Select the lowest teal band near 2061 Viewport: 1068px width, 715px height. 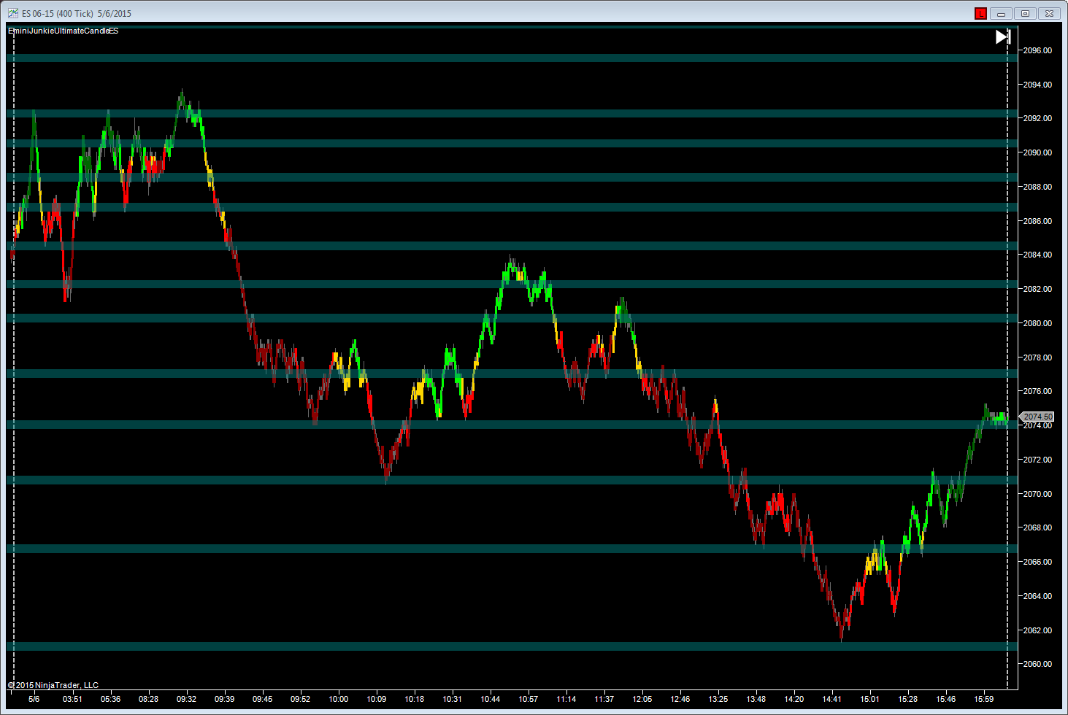[x=511, y=646]
